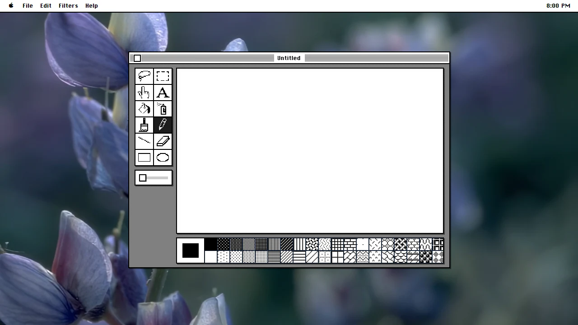The image size is (578, 325).
Task: Click the Untitled window title bar
Action: click(289, 58)
